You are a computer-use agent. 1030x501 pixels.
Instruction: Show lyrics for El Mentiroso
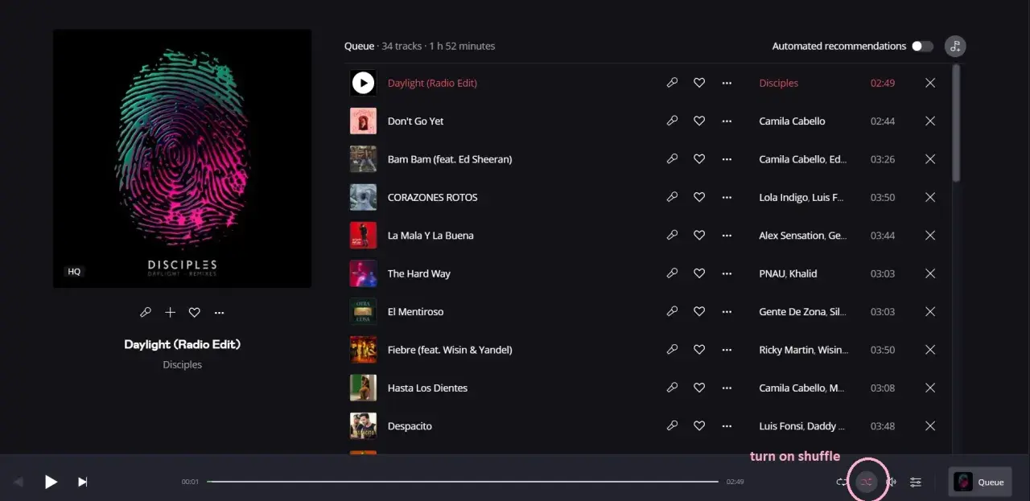point(672,311)
